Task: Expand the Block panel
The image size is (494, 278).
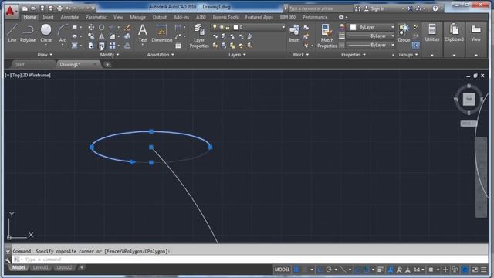Action: (300, 55)
